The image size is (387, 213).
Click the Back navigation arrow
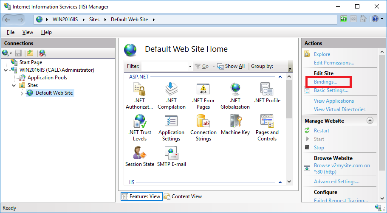(7, 20)
